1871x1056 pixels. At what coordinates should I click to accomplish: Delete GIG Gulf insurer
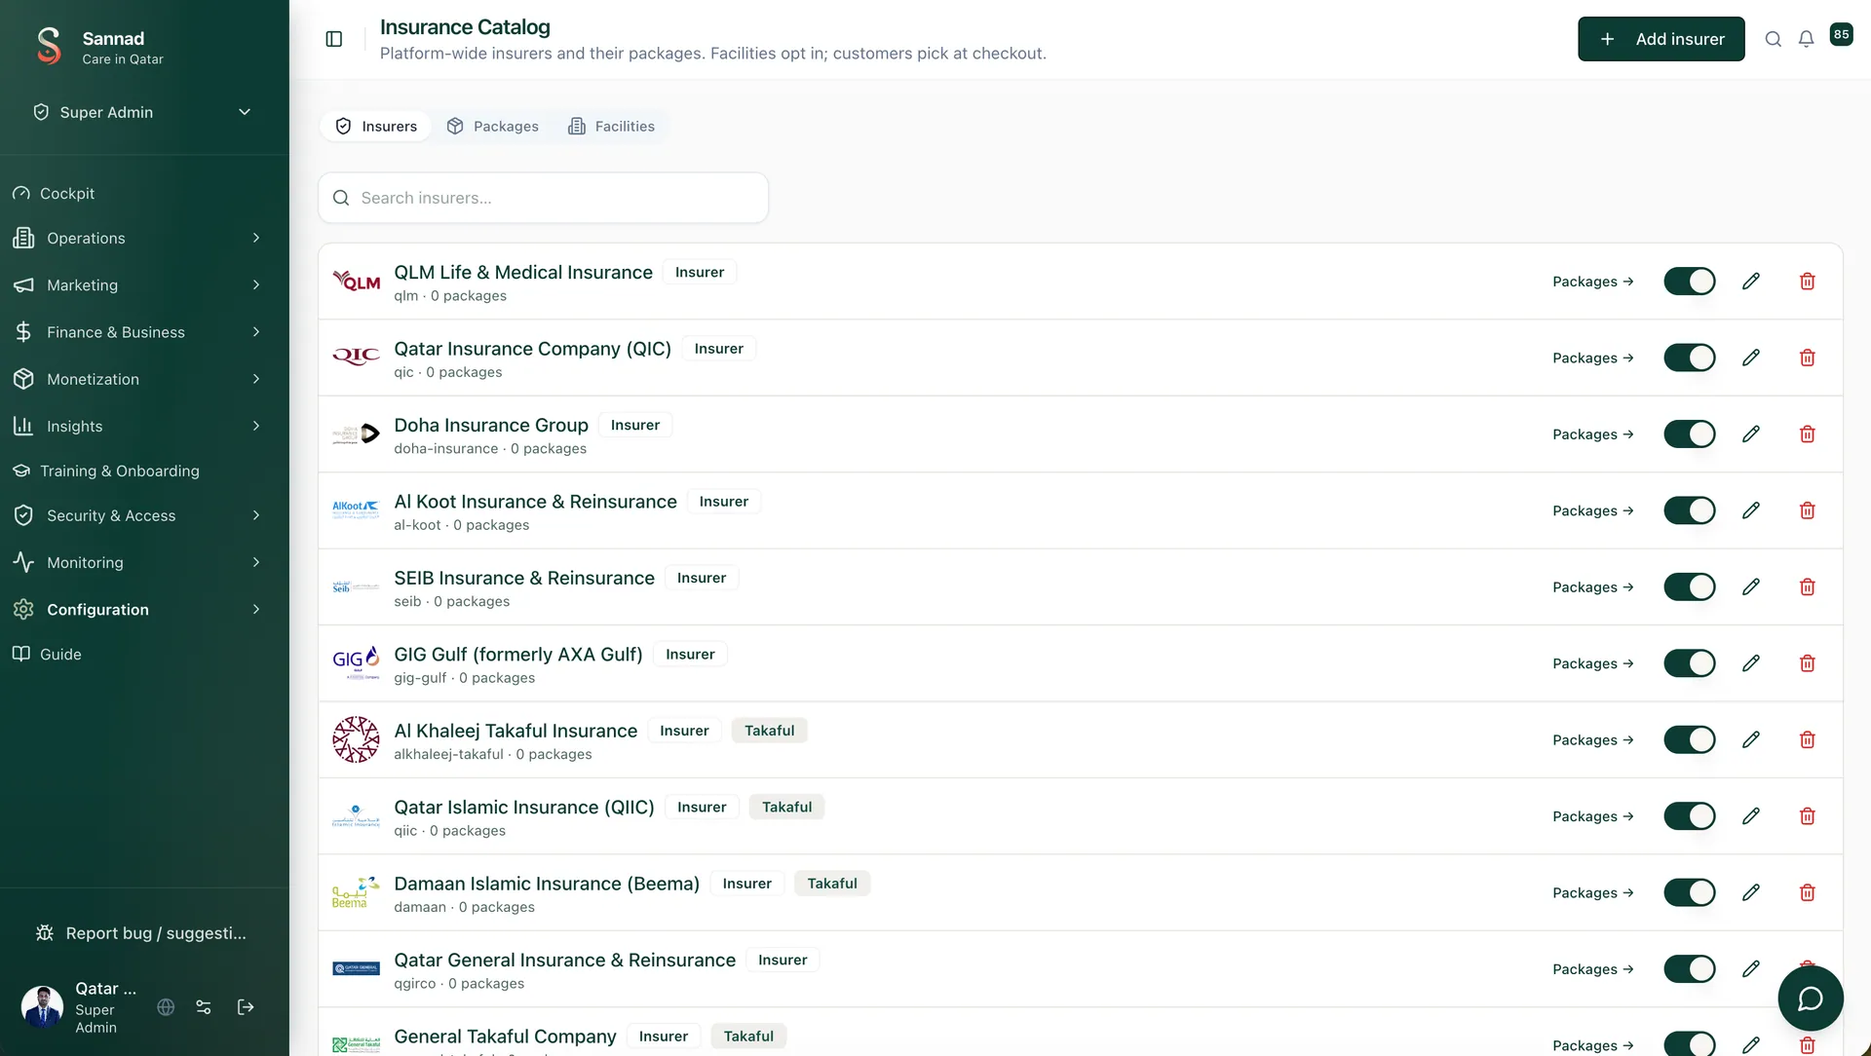pyautogui.click(x=1807, y=663)
